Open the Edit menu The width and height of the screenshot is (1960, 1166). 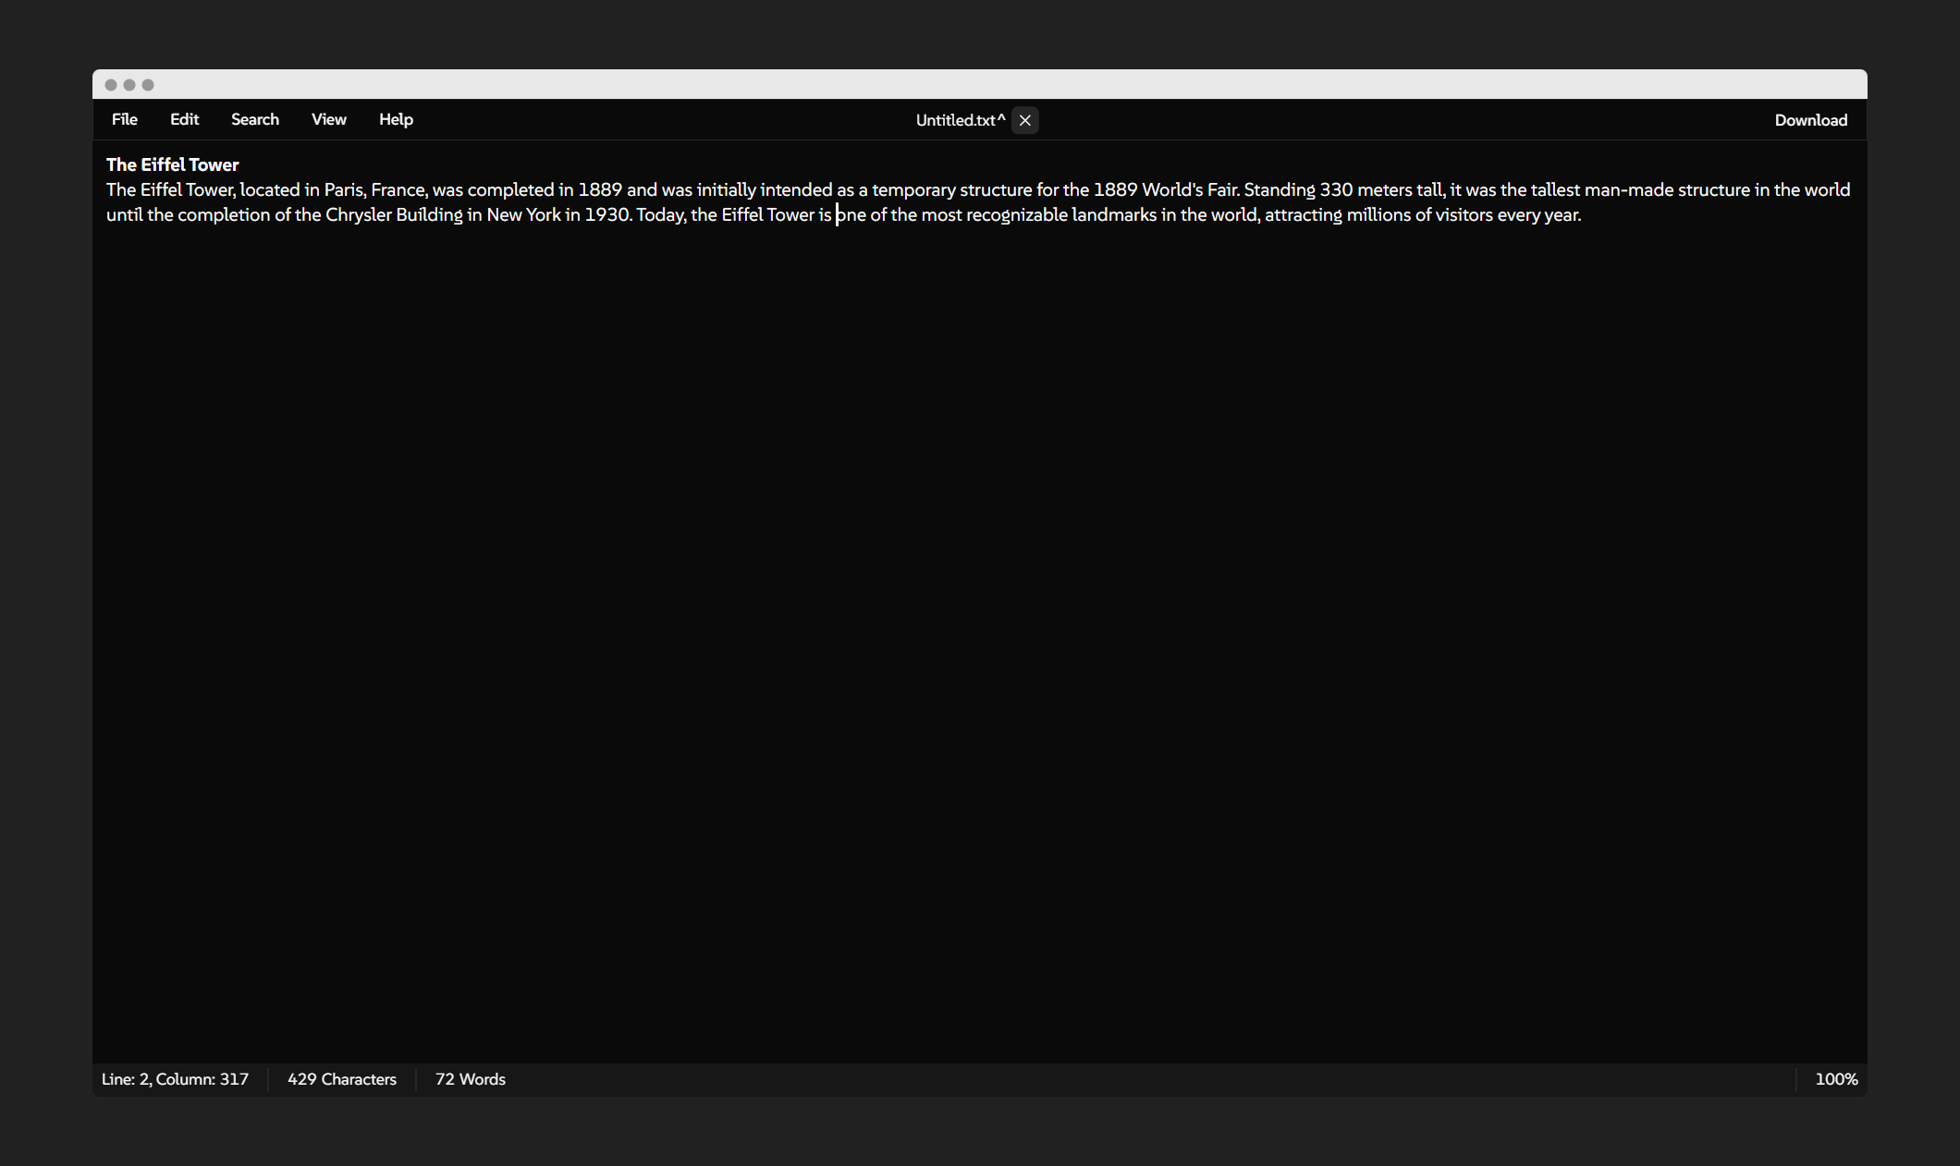coord(184,119)
